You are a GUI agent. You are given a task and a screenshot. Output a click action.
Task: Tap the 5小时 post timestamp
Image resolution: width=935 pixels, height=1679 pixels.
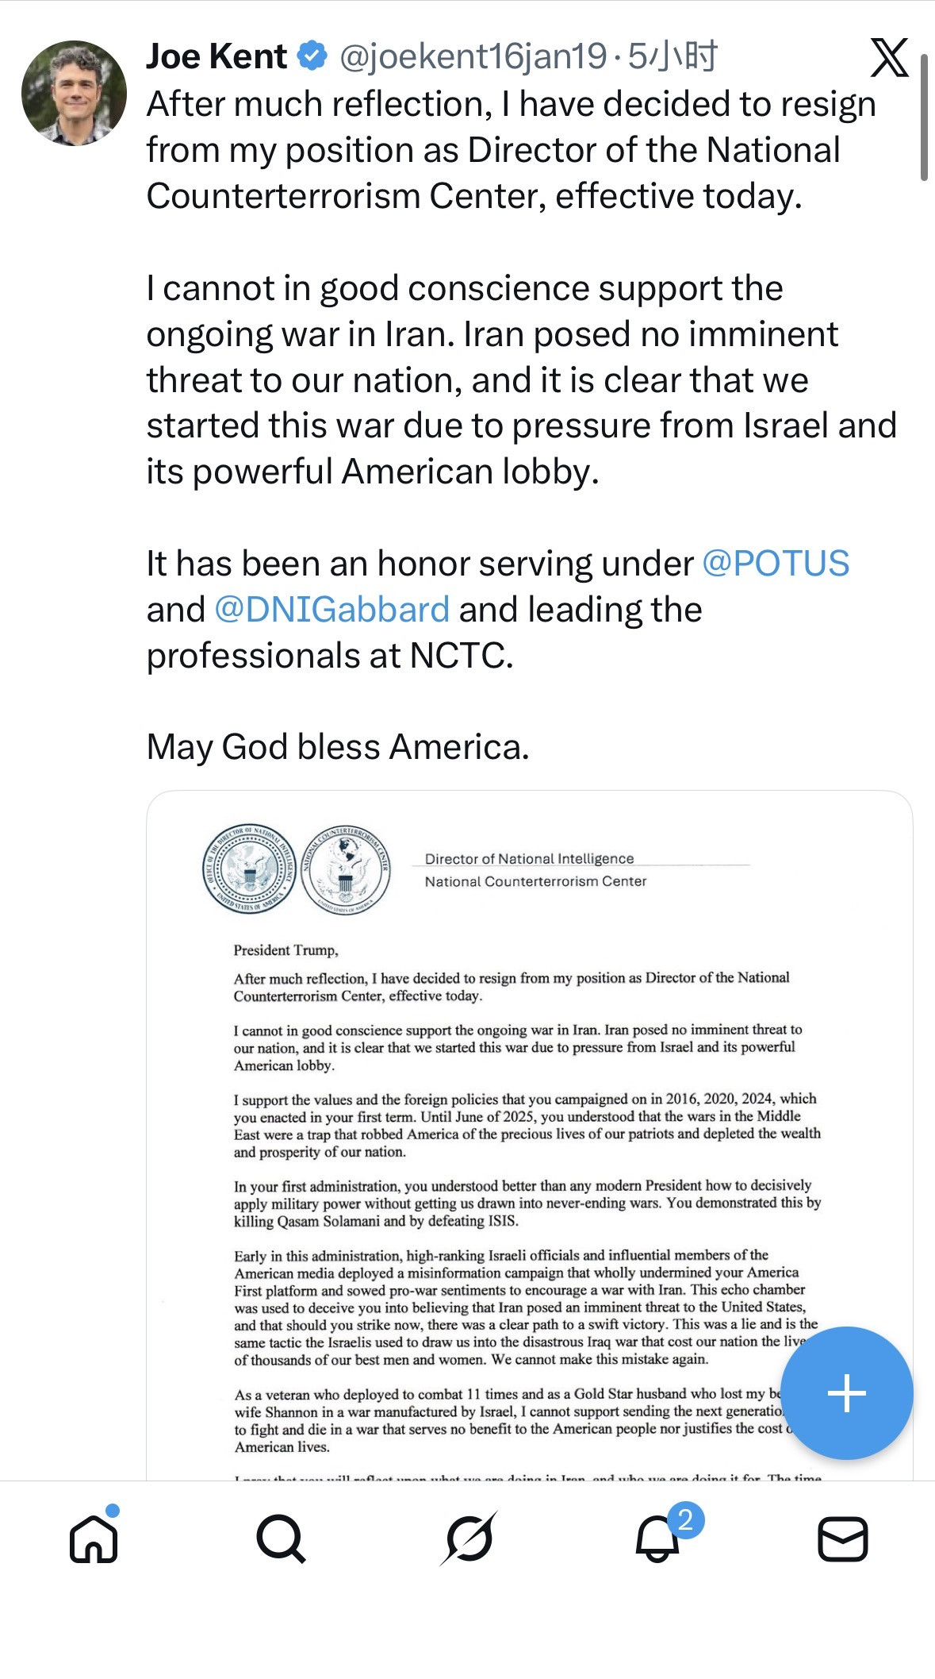coord(673,56)
